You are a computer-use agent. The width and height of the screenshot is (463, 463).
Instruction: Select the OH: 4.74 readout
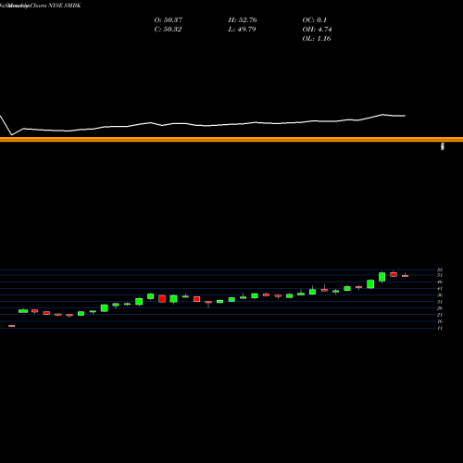pos(317,30)
